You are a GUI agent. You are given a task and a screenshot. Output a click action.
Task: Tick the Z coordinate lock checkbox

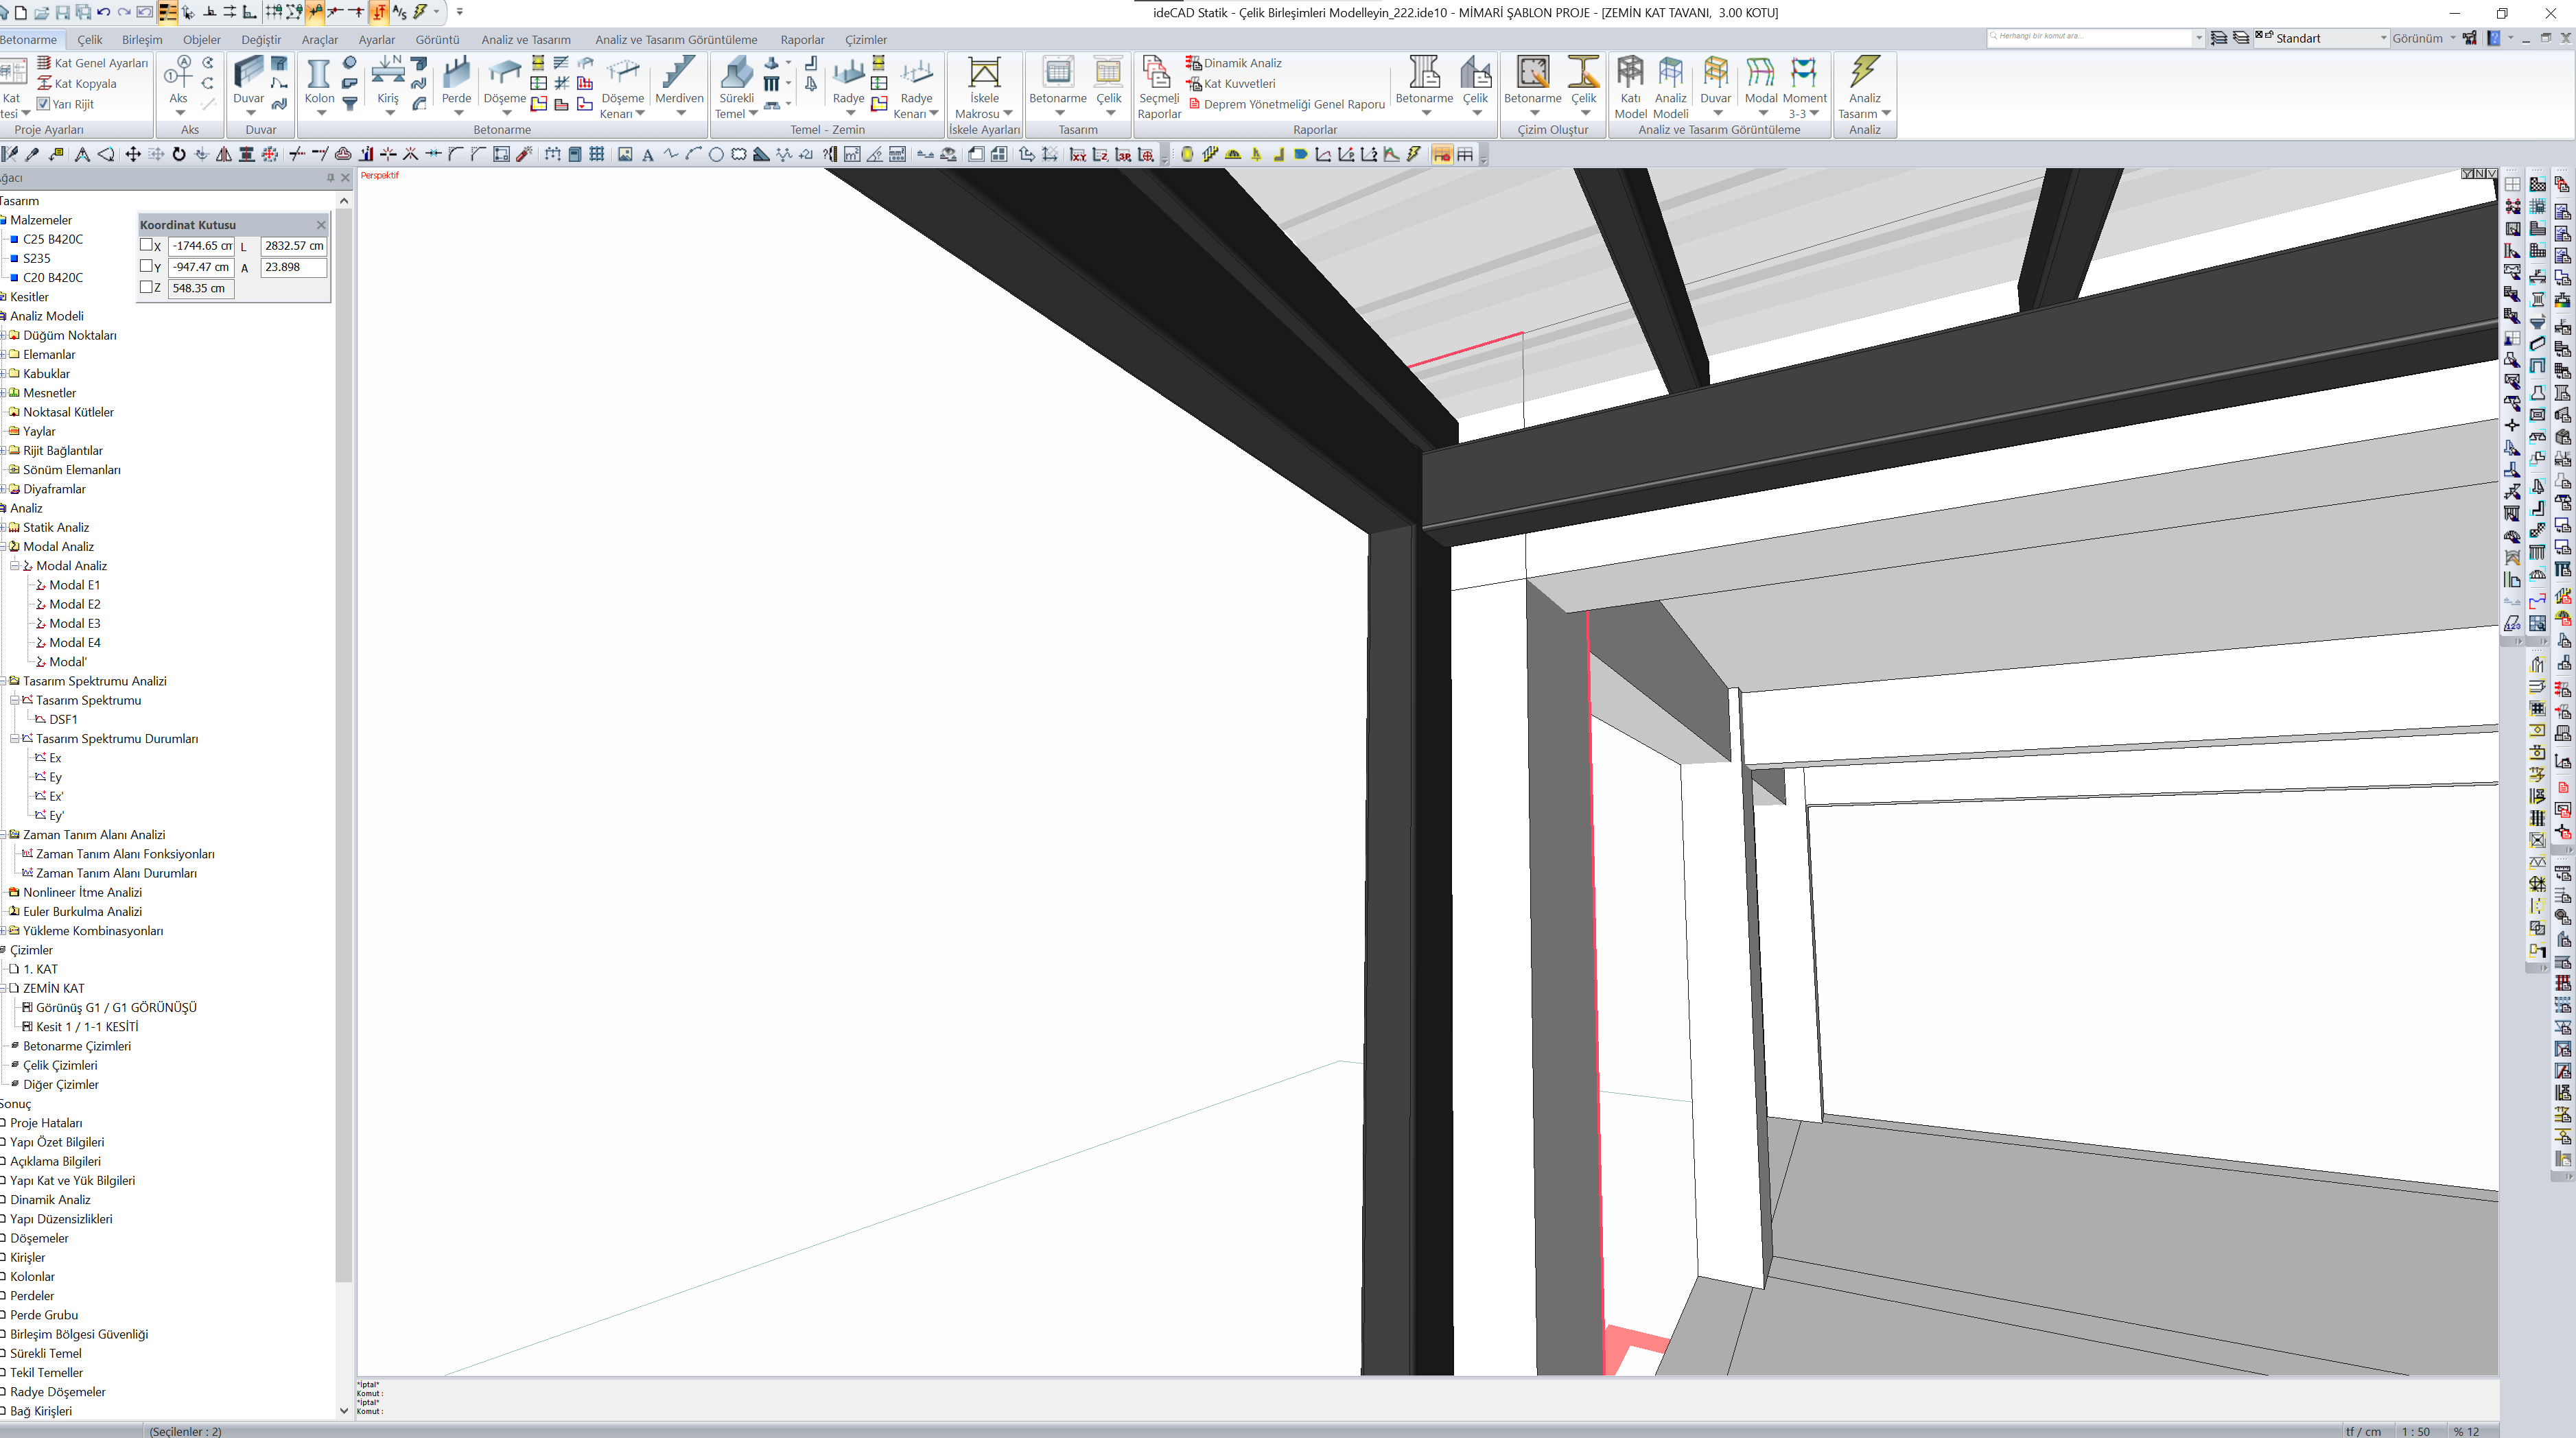pos(146,287)
